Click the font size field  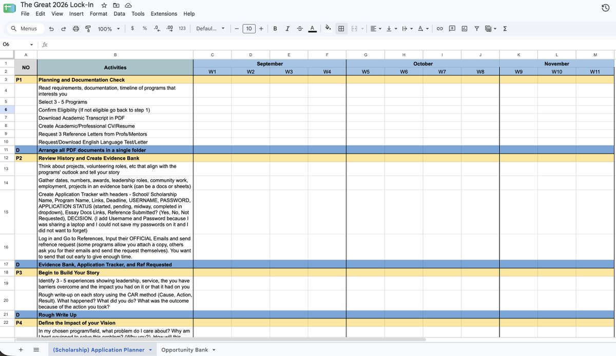(x=249, y=29)
